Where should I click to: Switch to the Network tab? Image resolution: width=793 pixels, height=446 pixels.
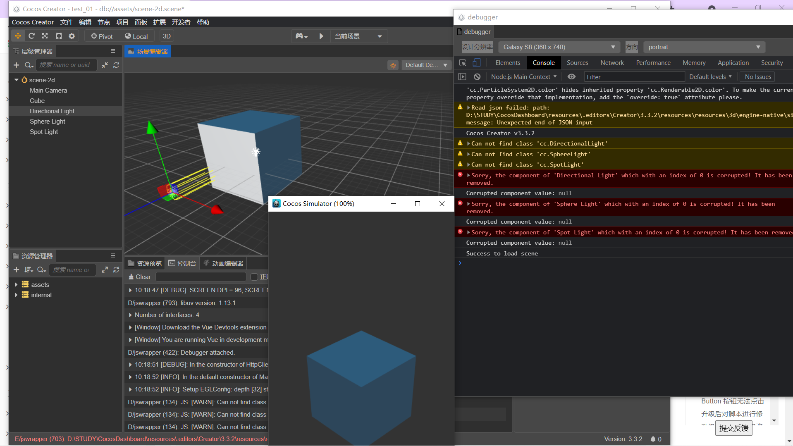tap(612, 63)
